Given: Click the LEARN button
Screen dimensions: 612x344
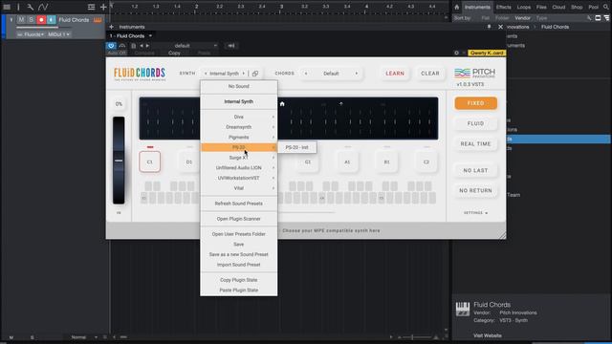Looking at the screenshot, I should pos(395,74).
